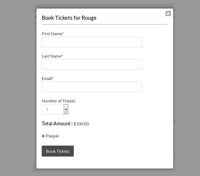
Task: Open the Number of Tickets dropdown
Action: [55, 109]
